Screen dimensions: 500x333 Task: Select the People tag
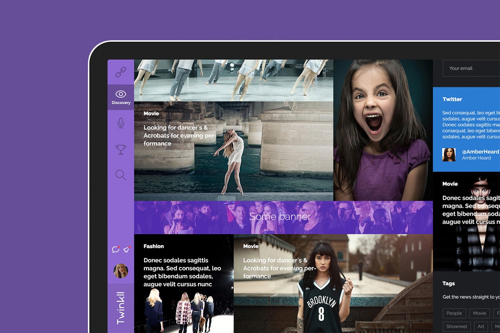(x=454, y=313)
